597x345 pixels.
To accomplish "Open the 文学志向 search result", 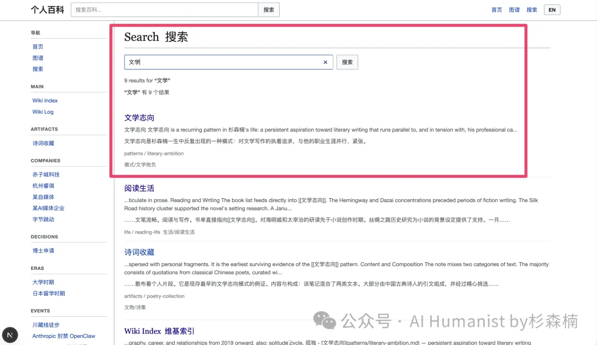I will coord(139,117).
